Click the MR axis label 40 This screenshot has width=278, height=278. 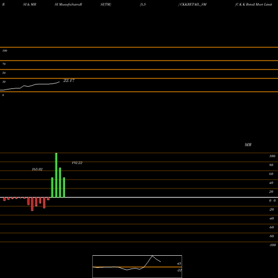point(271,183)
